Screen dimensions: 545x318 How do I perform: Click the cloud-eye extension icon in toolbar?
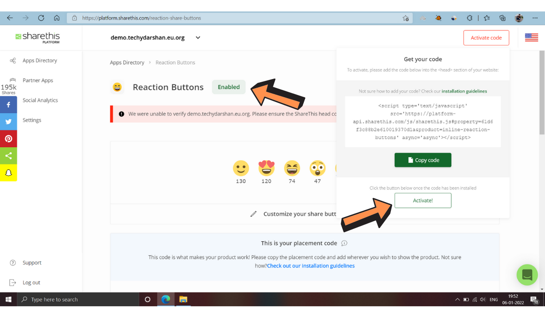(x=423, y=18)
